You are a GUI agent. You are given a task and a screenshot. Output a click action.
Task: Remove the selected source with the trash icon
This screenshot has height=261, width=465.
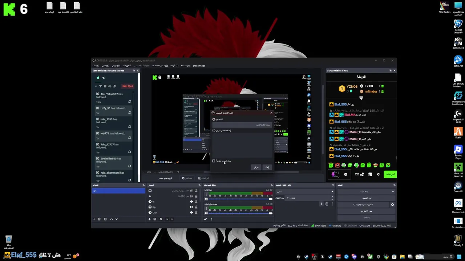tap(154, 219)
